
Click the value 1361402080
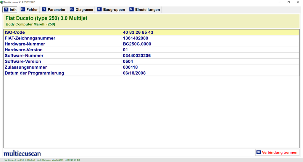[136, 38]
